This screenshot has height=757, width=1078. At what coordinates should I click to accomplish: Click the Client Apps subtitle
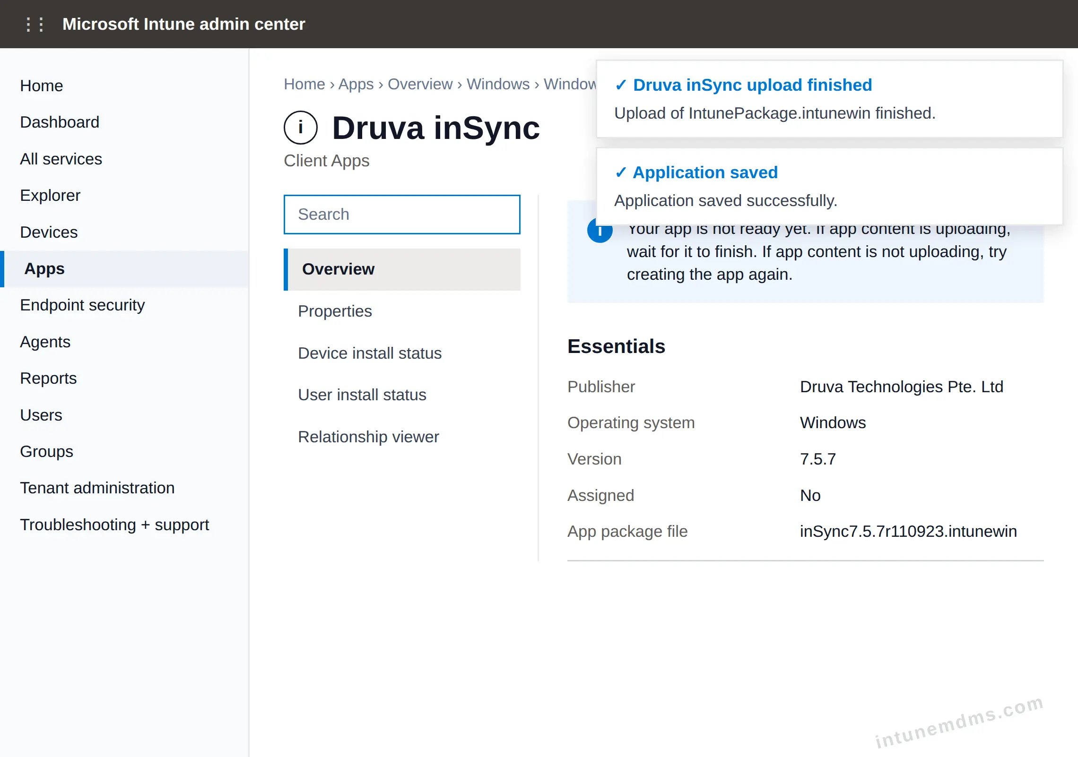point(326,161)
